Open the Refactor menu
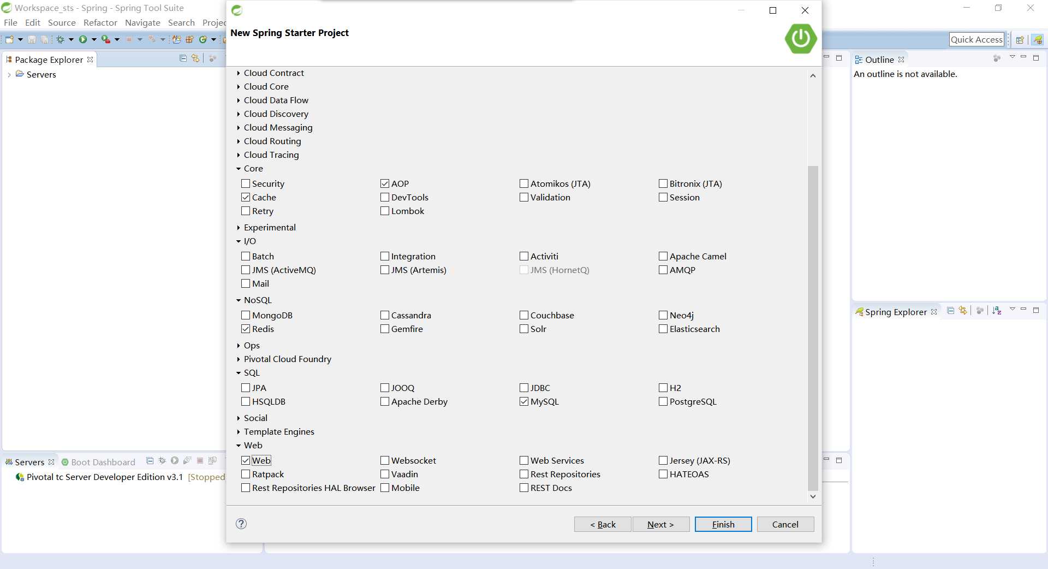Image resolution: width=1048 pixels, height=569 pixels. (100, 22)
